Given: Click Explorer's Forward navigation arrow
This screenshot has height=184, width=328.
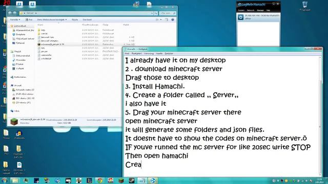Looking at the screenshot, I should [x=15, y=13].
